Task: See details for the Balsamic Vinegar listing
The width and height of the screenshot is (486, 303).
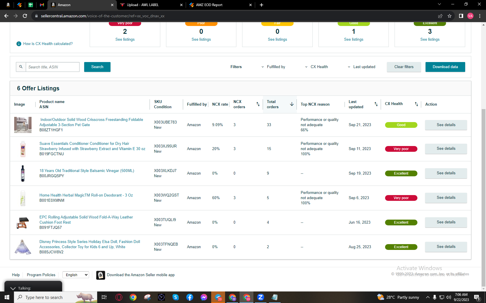Action: (x=446, y=173)
